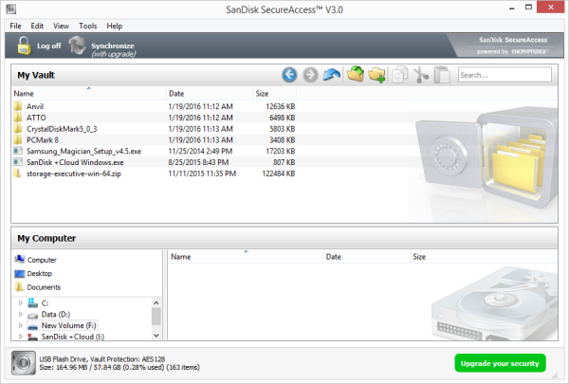Click the green Upgrade your security button
The height and width of the screenshot is (384, 569).
[500, 363]
